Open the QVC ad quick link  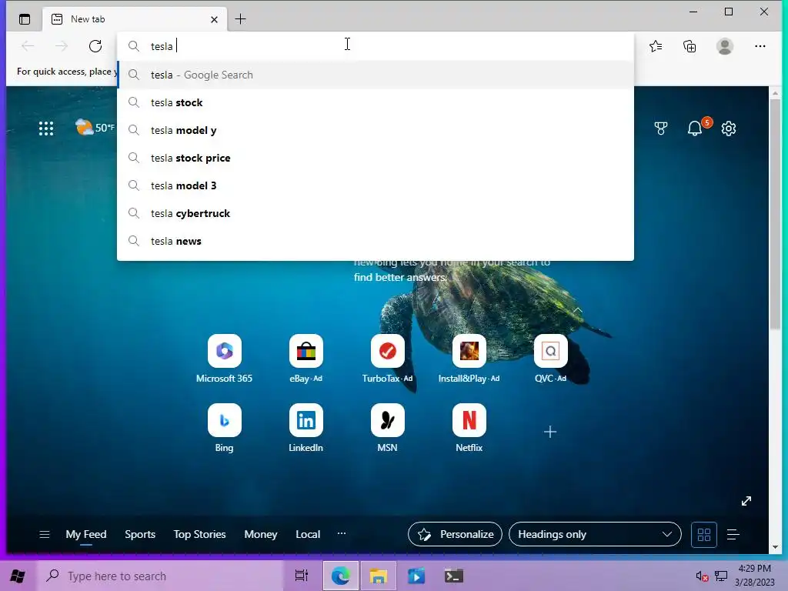coord(550,359)
